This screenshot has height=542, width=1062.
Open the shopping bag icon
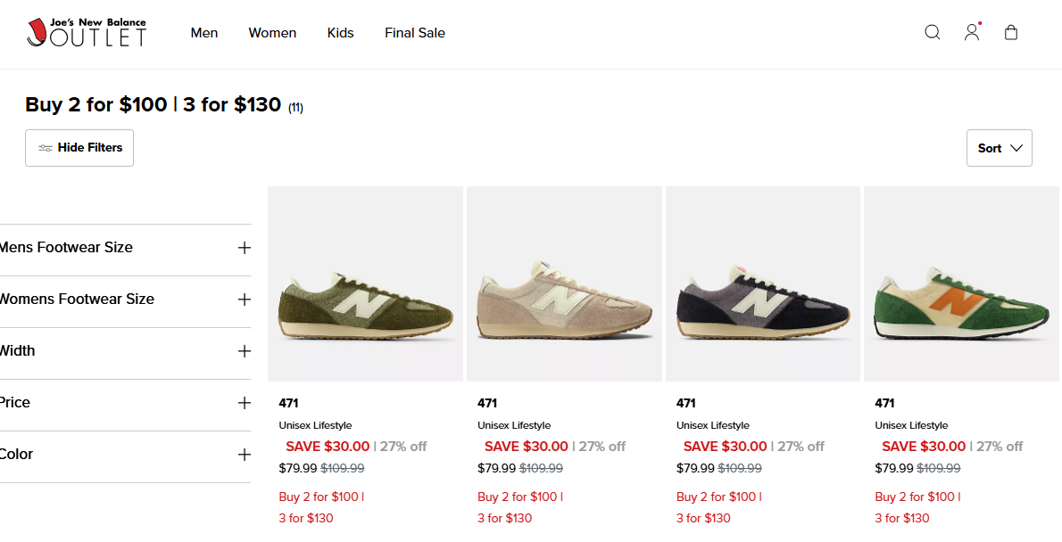[x=1011, y=33]
